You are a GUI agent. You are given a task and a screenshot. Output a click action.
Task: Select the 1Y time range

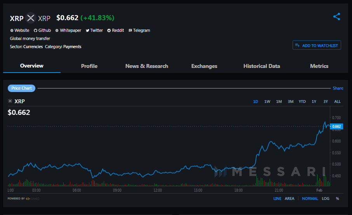(314, 102)
